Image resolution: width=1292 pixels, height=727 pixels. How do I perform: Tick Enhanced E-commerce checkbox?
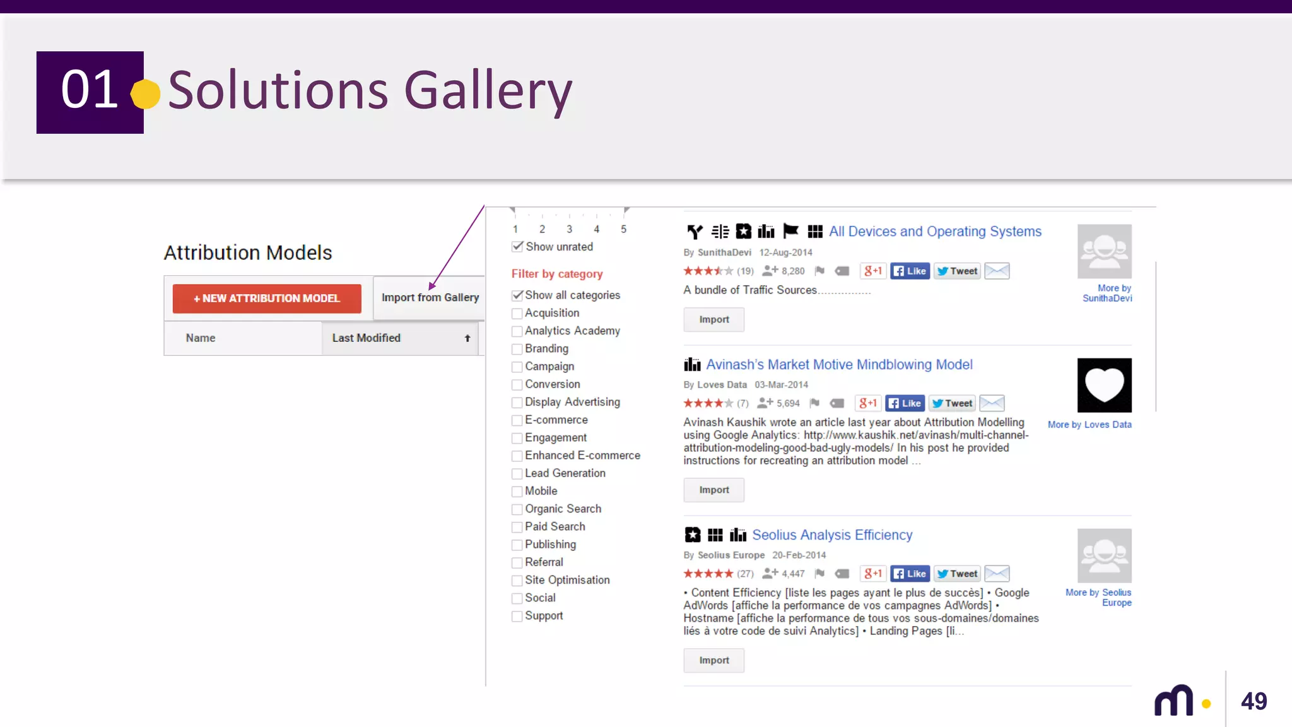(x=517, y=456)
